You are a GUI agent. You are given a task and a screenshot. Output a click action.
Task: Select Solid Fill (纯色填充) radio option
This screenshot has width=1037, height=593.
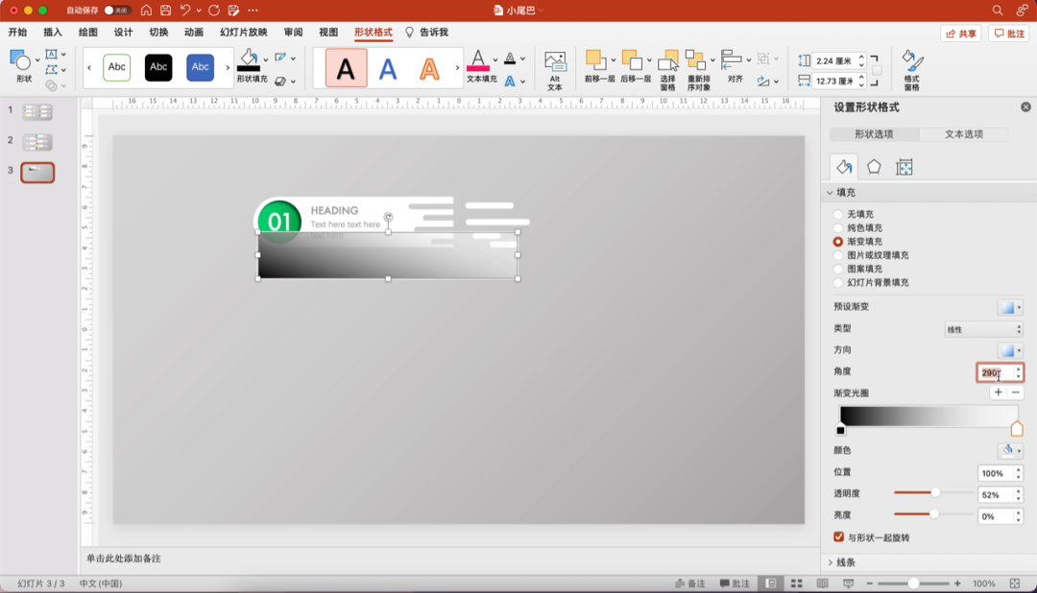pyautogui.click(x=838, y=228)
